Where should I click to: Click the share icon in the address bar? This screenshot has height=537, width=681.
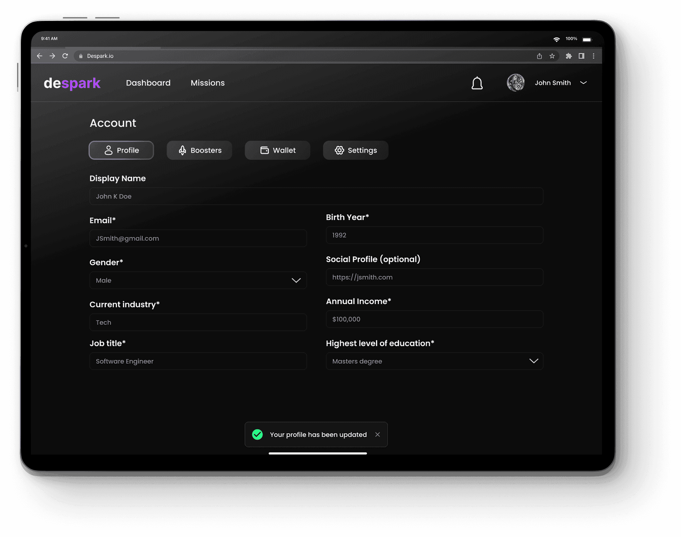(539, 56)
